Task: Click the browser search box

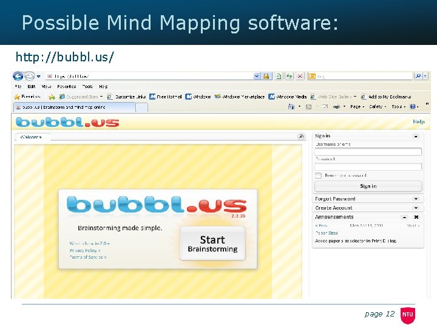Action: pos(360,76)
